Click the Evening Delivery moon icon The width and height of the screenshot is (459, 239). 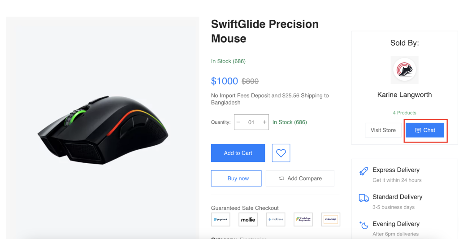tap(364, 225)
